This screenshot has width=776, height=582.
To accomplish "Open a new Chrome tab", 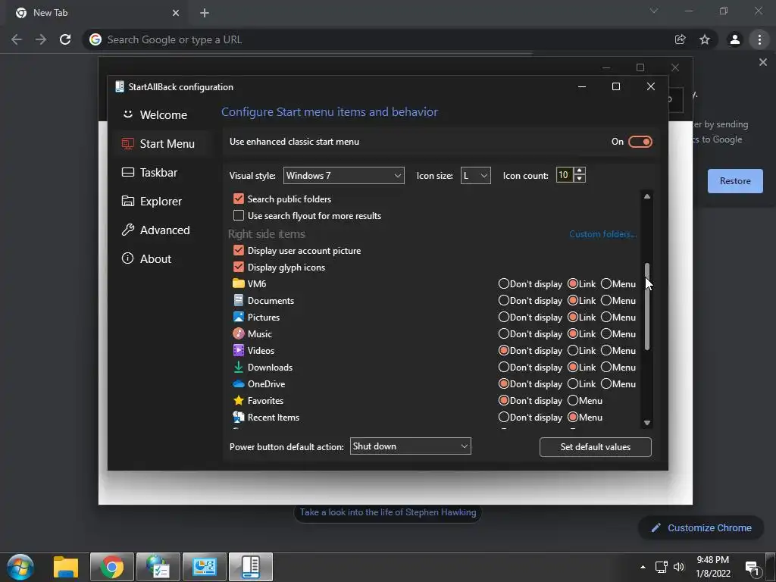I will pyautogui.click(x=205, y=13).
